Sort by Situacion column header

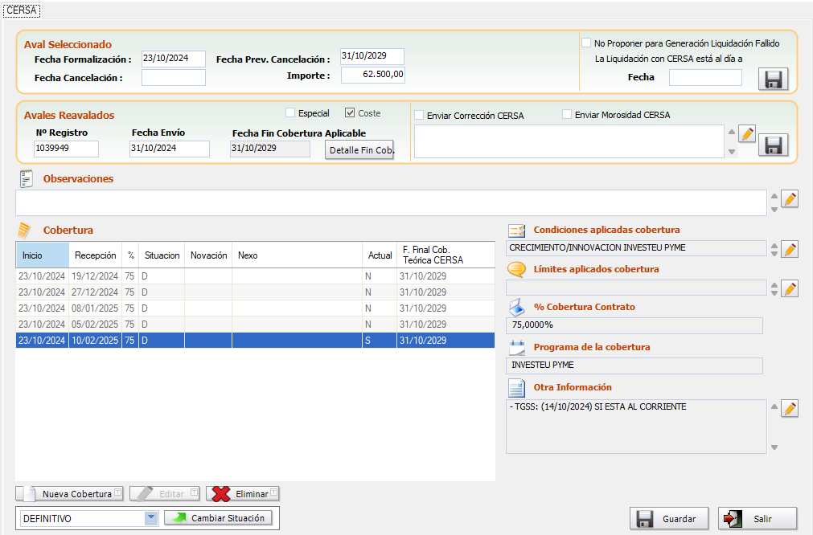click(162, 255)
